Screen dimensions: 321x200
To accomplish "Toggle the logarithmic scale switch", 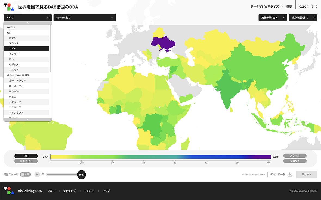I will pyautogui.click(x=25, y=175).
